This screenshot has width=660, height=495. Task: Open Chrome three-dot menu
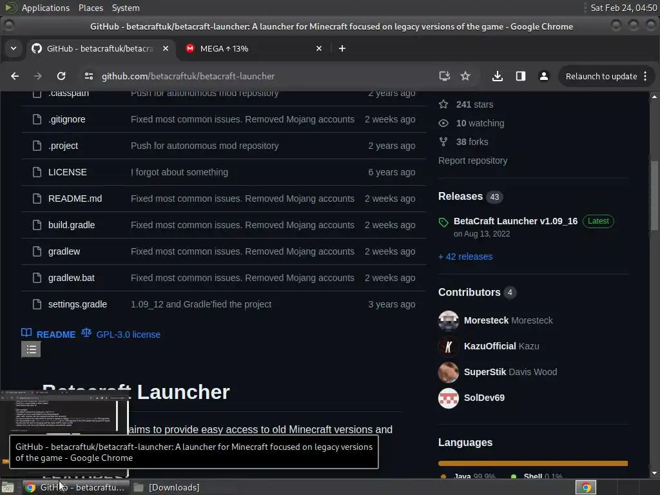tap(645, 76)
